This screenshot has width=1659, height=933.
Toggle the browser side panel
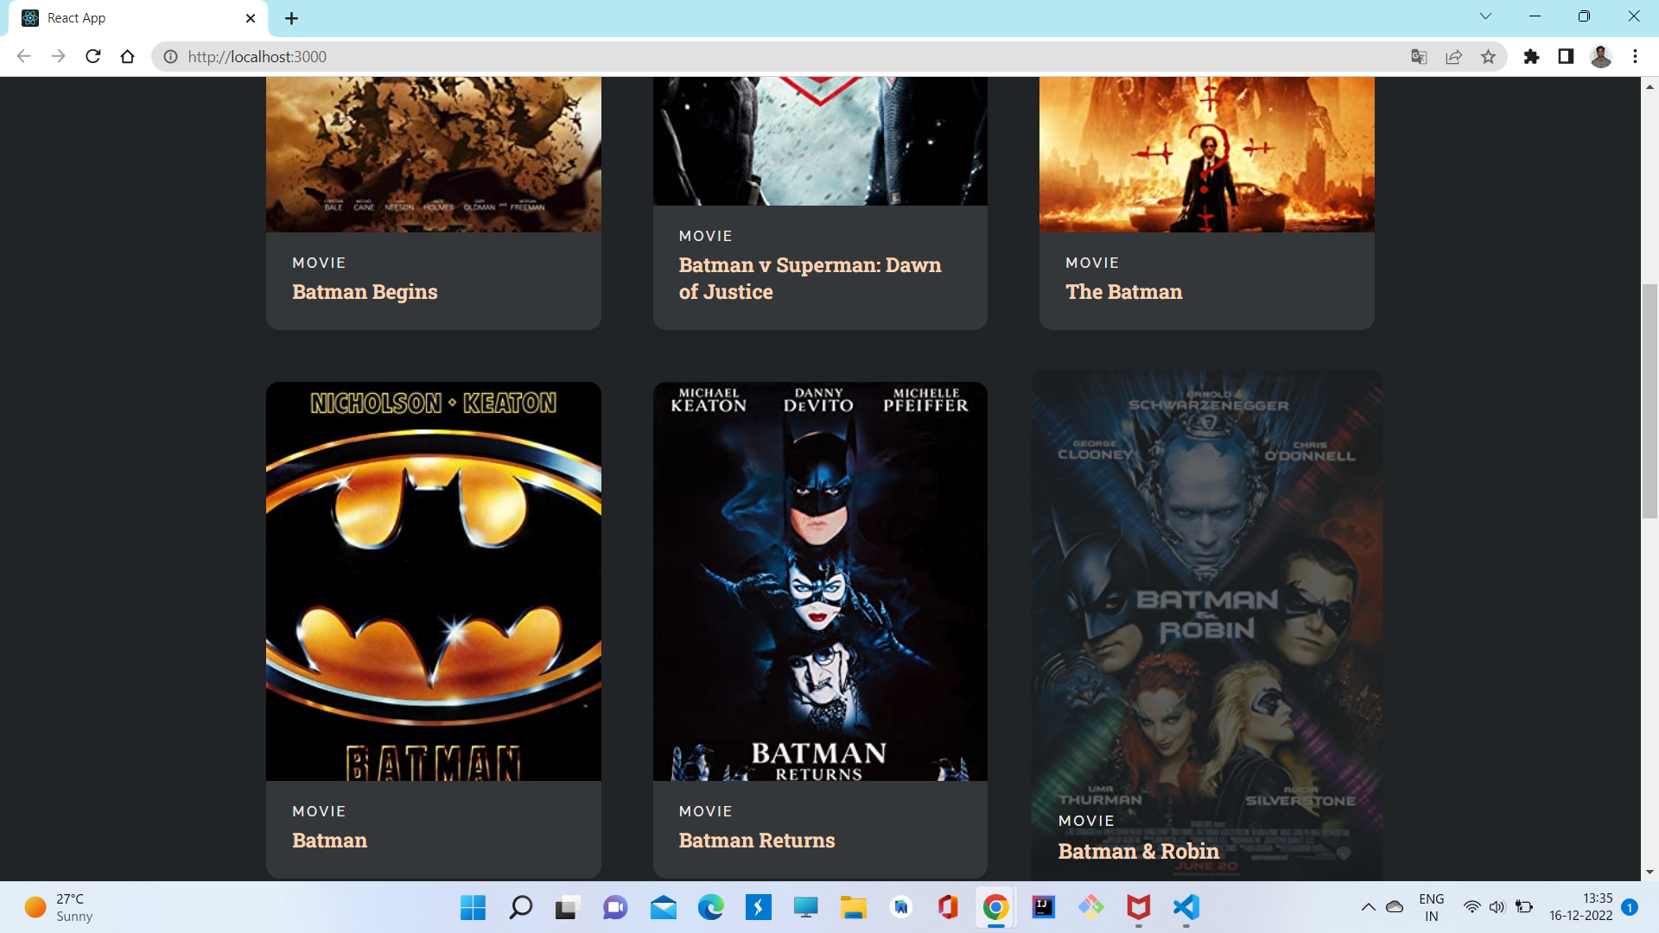[x=1566, y=56]
